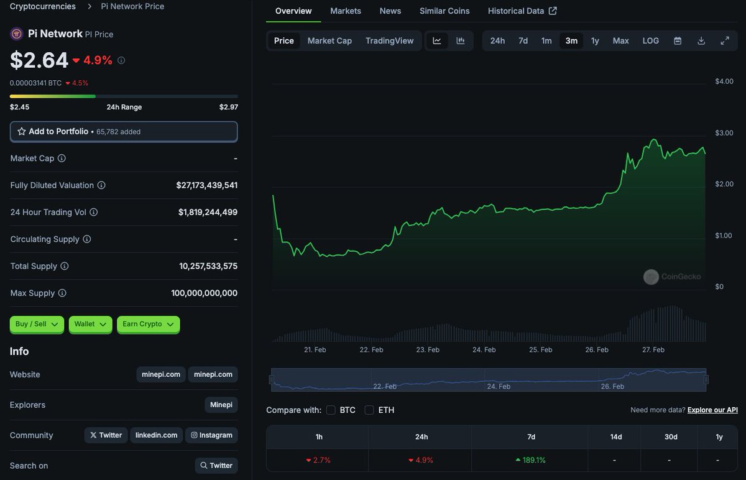Follow the Explore our API link
The height and width of the screenshot is (480, 746).
click(x=712, y=410)
